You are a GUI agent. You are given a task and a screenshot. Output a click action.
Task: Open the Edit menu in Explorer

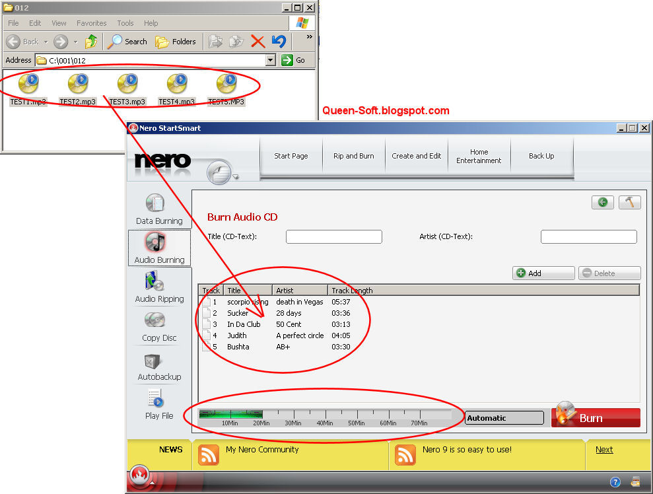pyautogui.click(x=35, y=23)
